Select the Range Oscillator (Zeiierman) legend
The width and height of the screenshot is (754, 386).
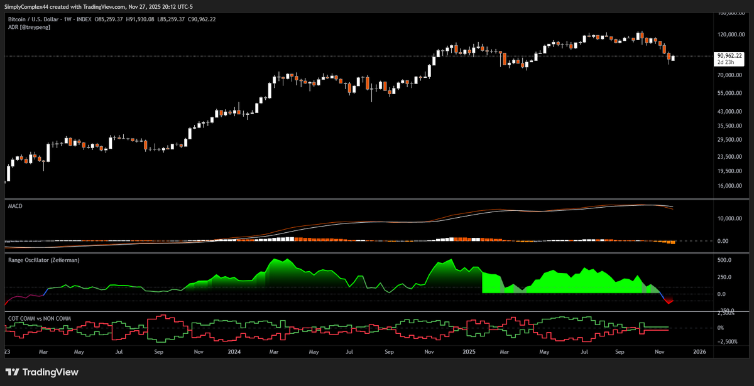point(43,259)
